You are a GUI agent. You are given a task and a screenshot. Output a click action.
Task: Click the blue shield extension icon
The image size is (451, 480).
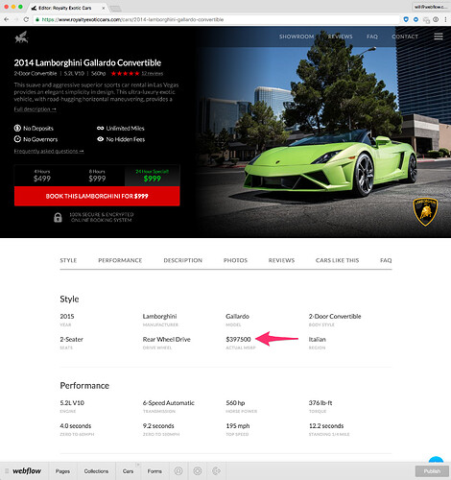[406, 19]
